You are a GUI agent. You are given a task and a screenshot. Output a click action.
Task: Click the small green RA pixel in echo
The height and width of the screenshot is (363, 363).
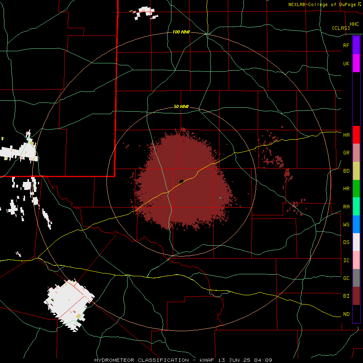point(220,198)
